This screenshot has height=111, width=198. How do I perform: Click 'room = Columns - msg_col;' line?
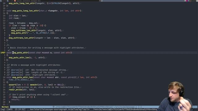(x=24, y=23)
